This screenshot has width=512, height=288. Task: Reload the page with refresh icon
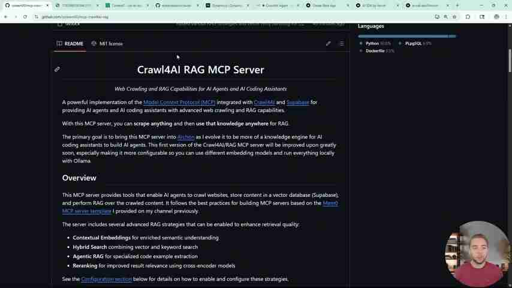click(x=25, y=17)
